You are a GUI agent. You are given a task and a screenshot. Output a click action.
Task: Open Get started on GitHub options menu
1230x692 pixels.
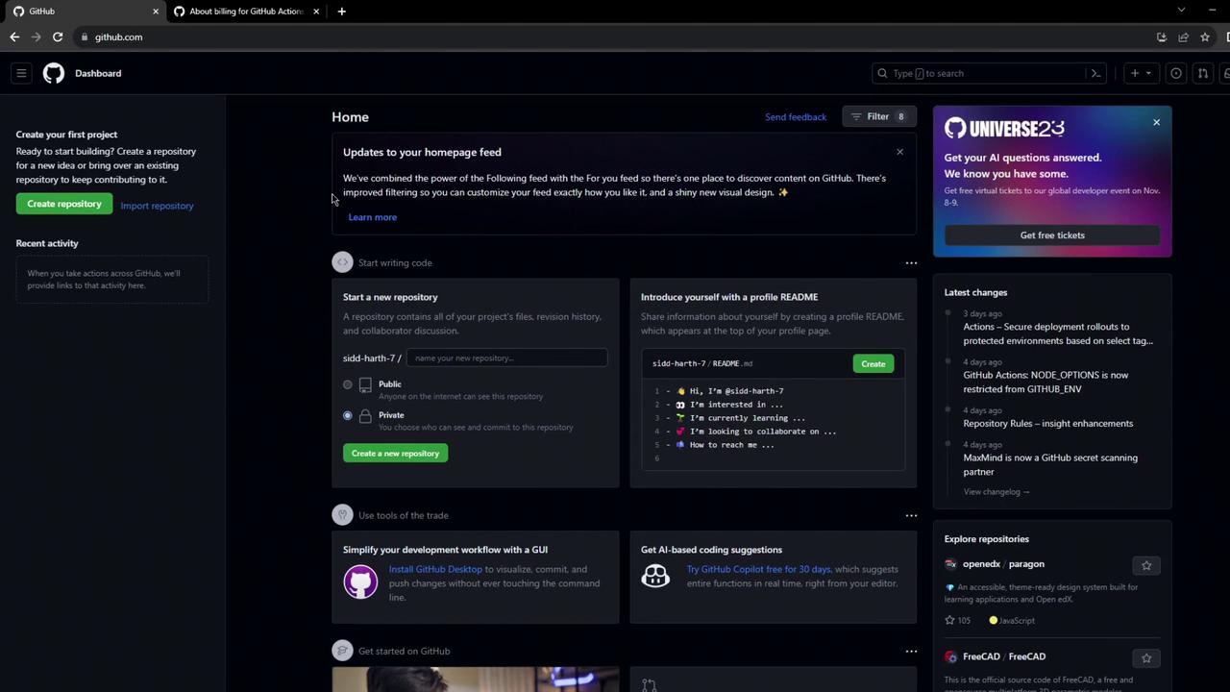[x=911, y=651]
